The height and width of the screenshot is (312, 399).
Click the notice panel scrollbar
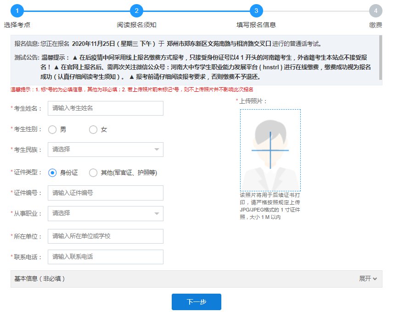pyautogui.click(x=381, y=57)
